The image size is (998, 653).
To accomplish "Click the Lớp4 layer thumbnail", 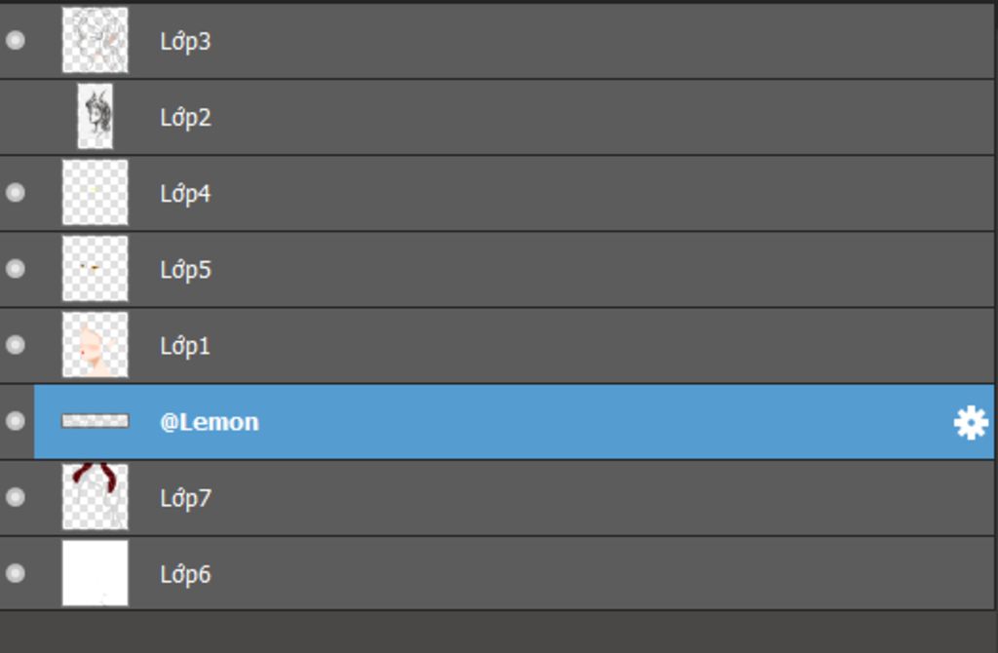I will click(95, 192).
